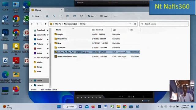Click chevron after Movies in address bar
Screen dimensions: 196x110
[87, 24]
